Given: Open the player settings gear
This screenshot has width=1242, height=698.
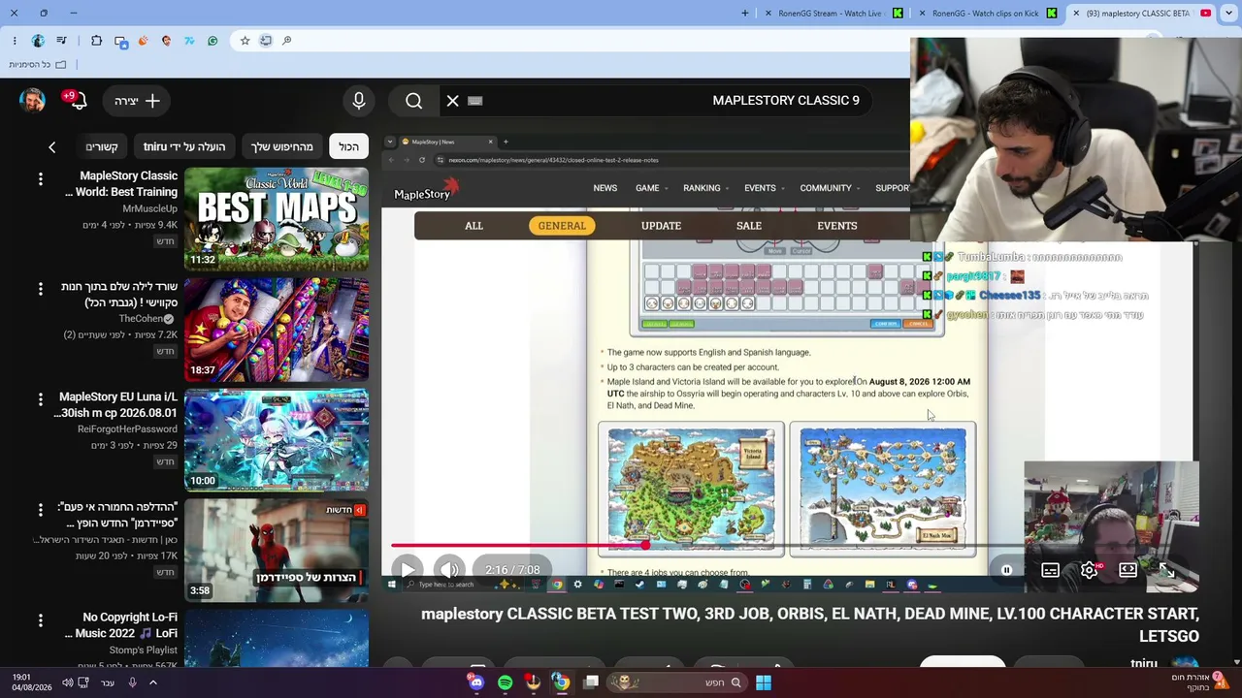Looking at the screenshot, I should click(1089, 570).
